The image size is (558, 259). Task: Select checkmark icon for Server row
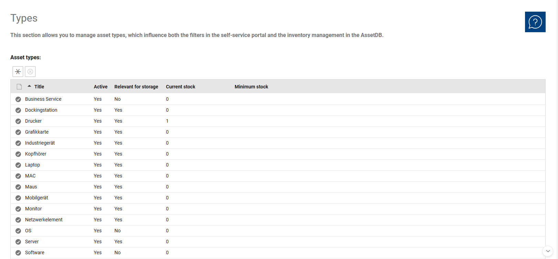click(18, 242)
